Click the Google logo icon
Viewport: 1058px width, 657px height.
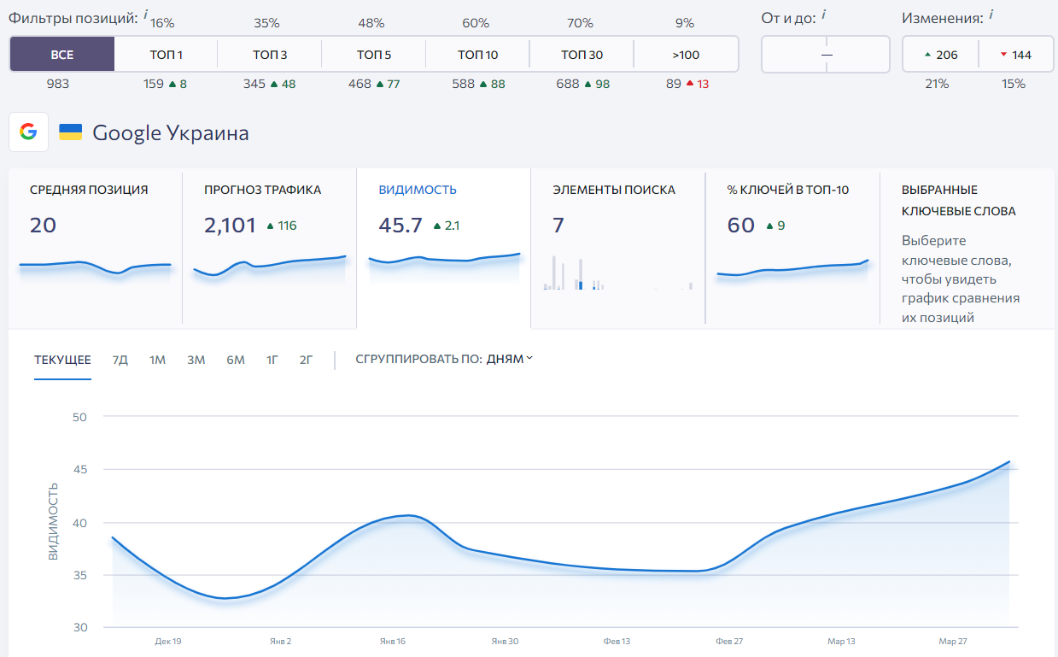[x=28, y=132]
